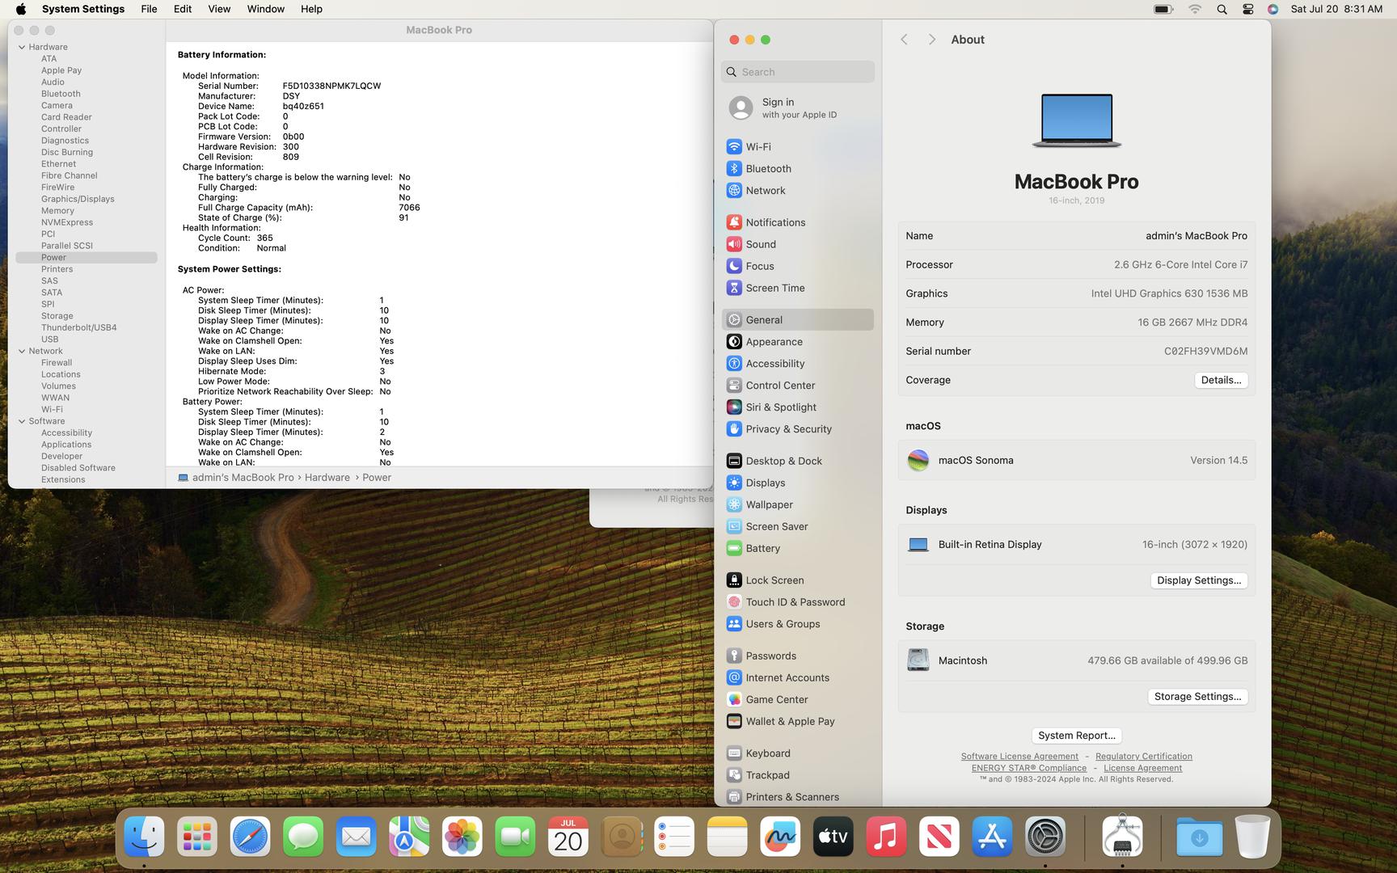Select Storage in Hardware tree
Image resolution: width=1397 pixels, height=873 pixels.
57,316
